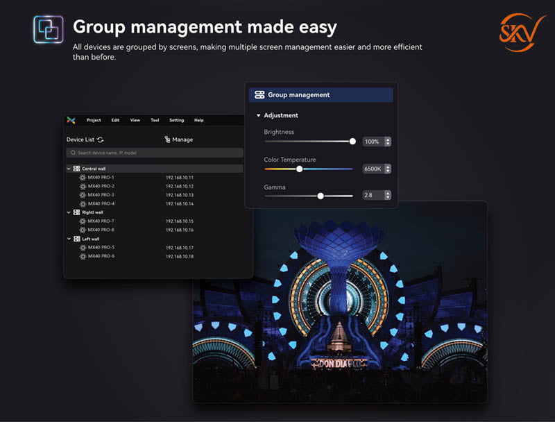Click the Gamma 2.8 stepper arrows
The height and width of the screenshot is (422, 555).
tap(387, 196)
